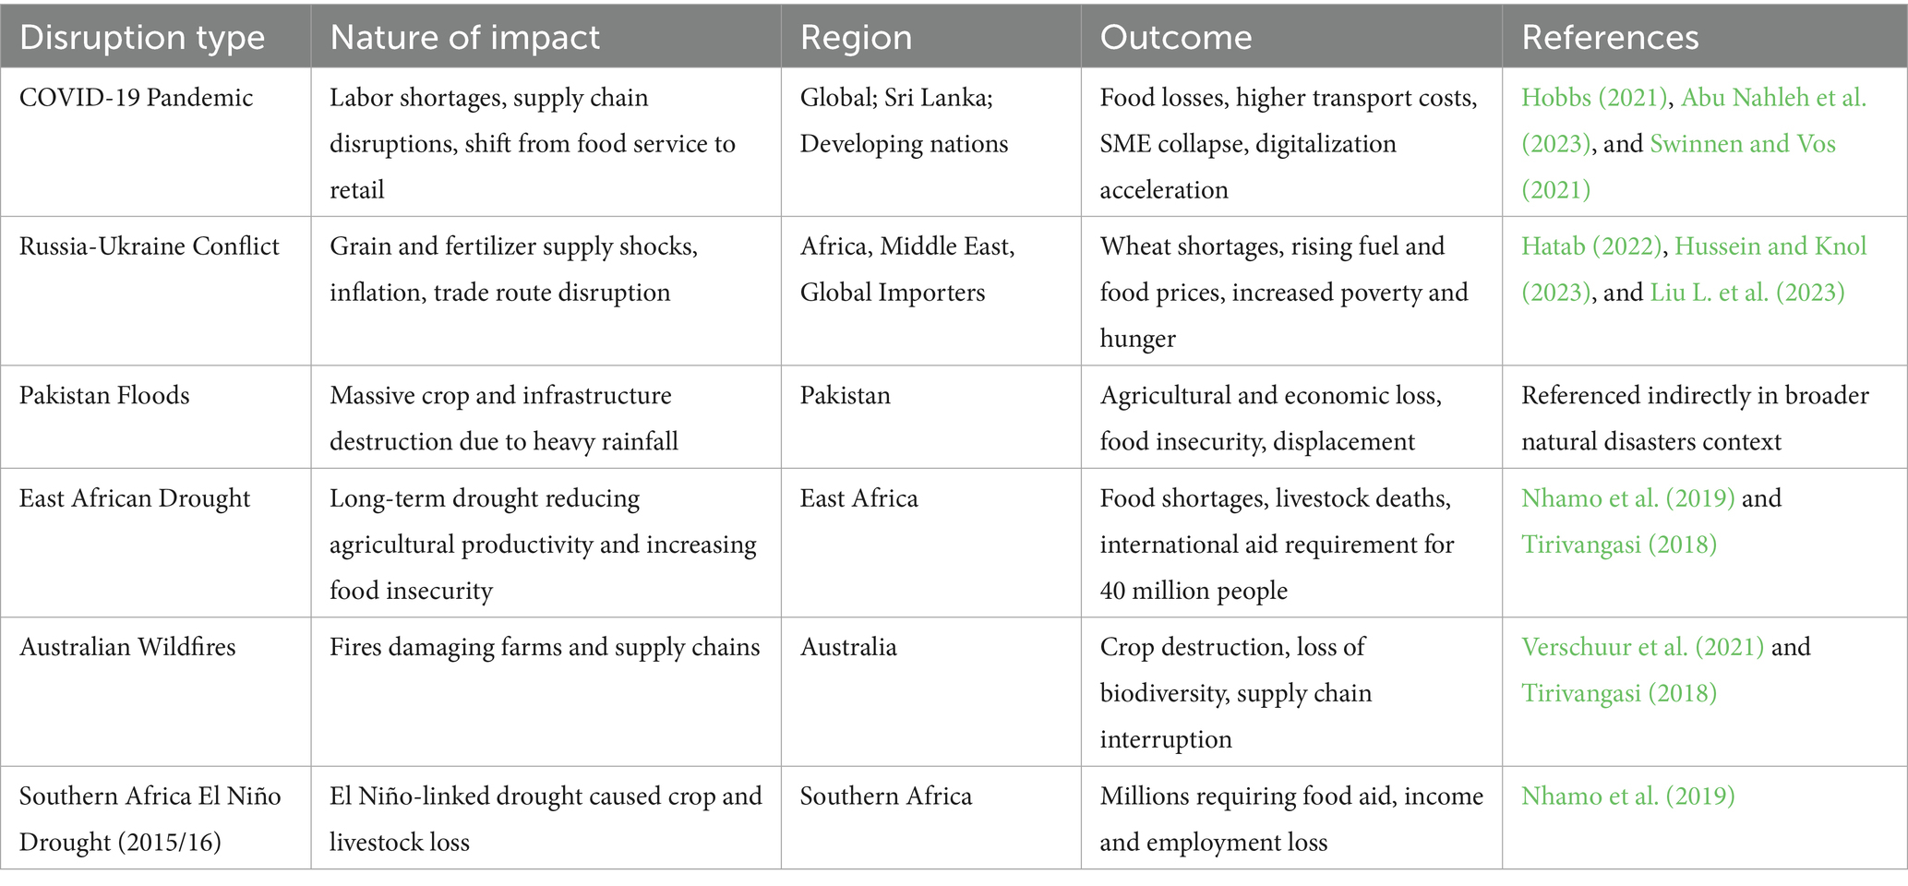Click the Region column header
The image size is (1908, 886).
tap(856, 37)
